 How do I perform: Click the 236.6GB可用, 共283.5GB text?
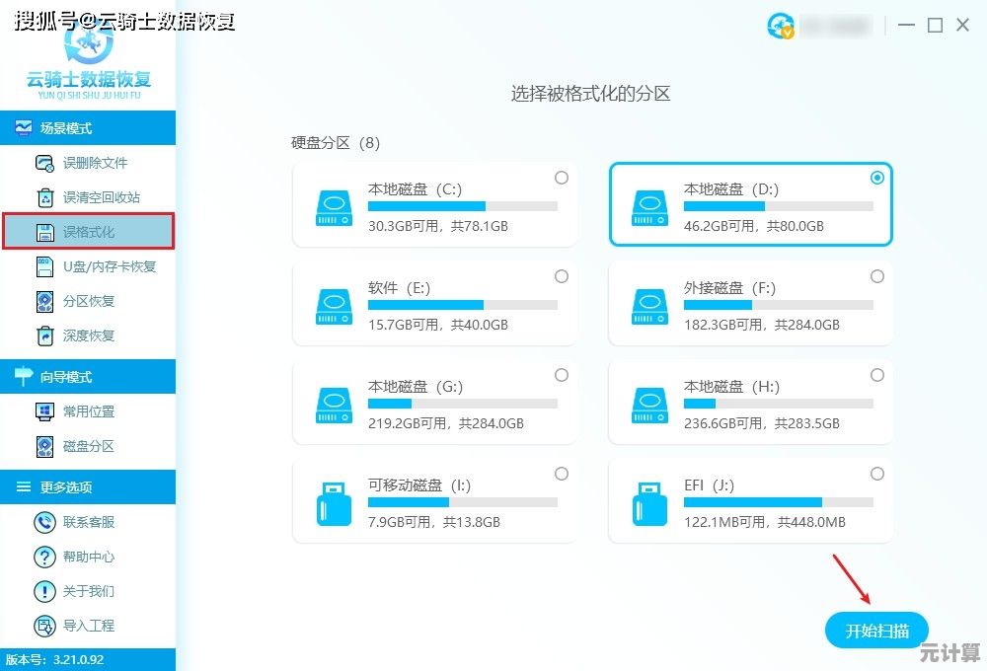pyautogui.click(x=762, y=423)
